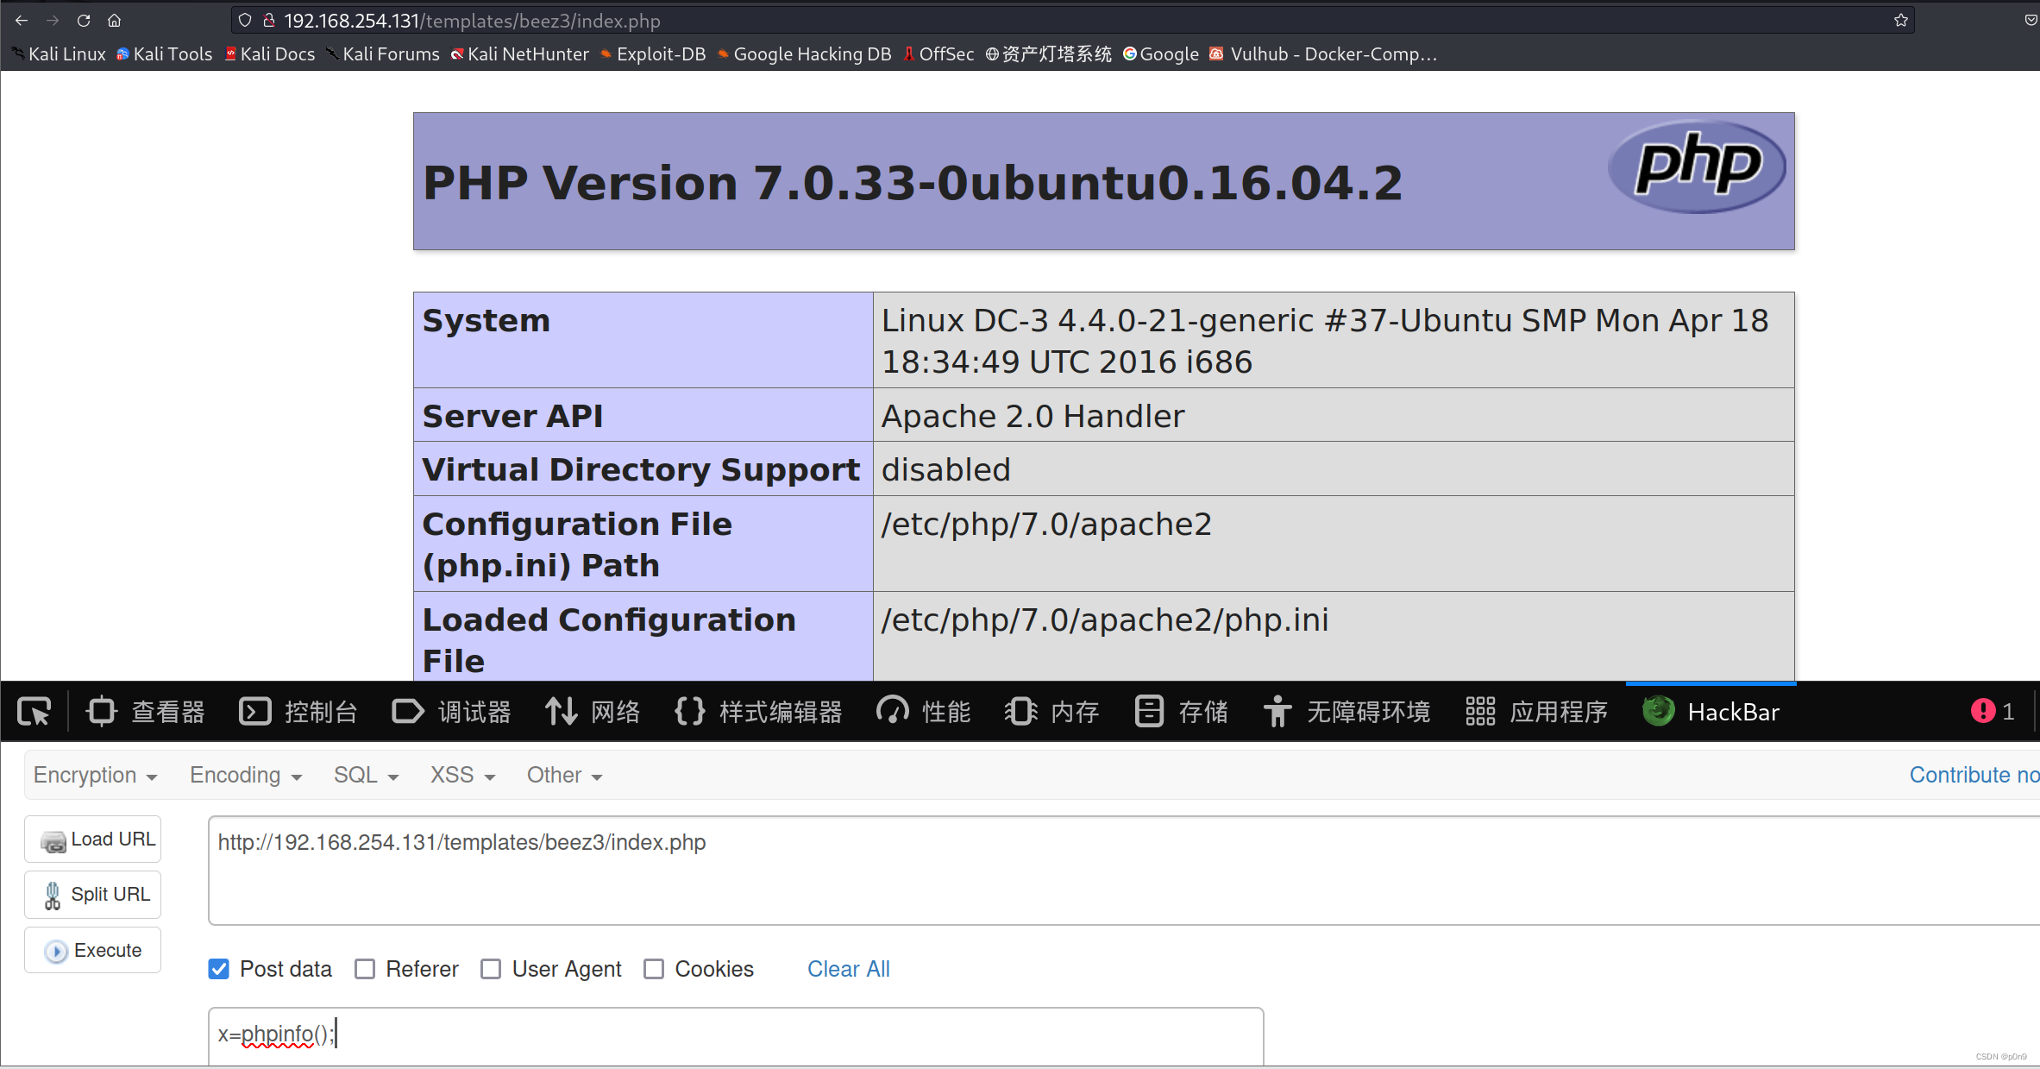Uncheck the Post data checkbox
The height and width of the screenshot is (1069, 2040).
(x=219, y=969)
